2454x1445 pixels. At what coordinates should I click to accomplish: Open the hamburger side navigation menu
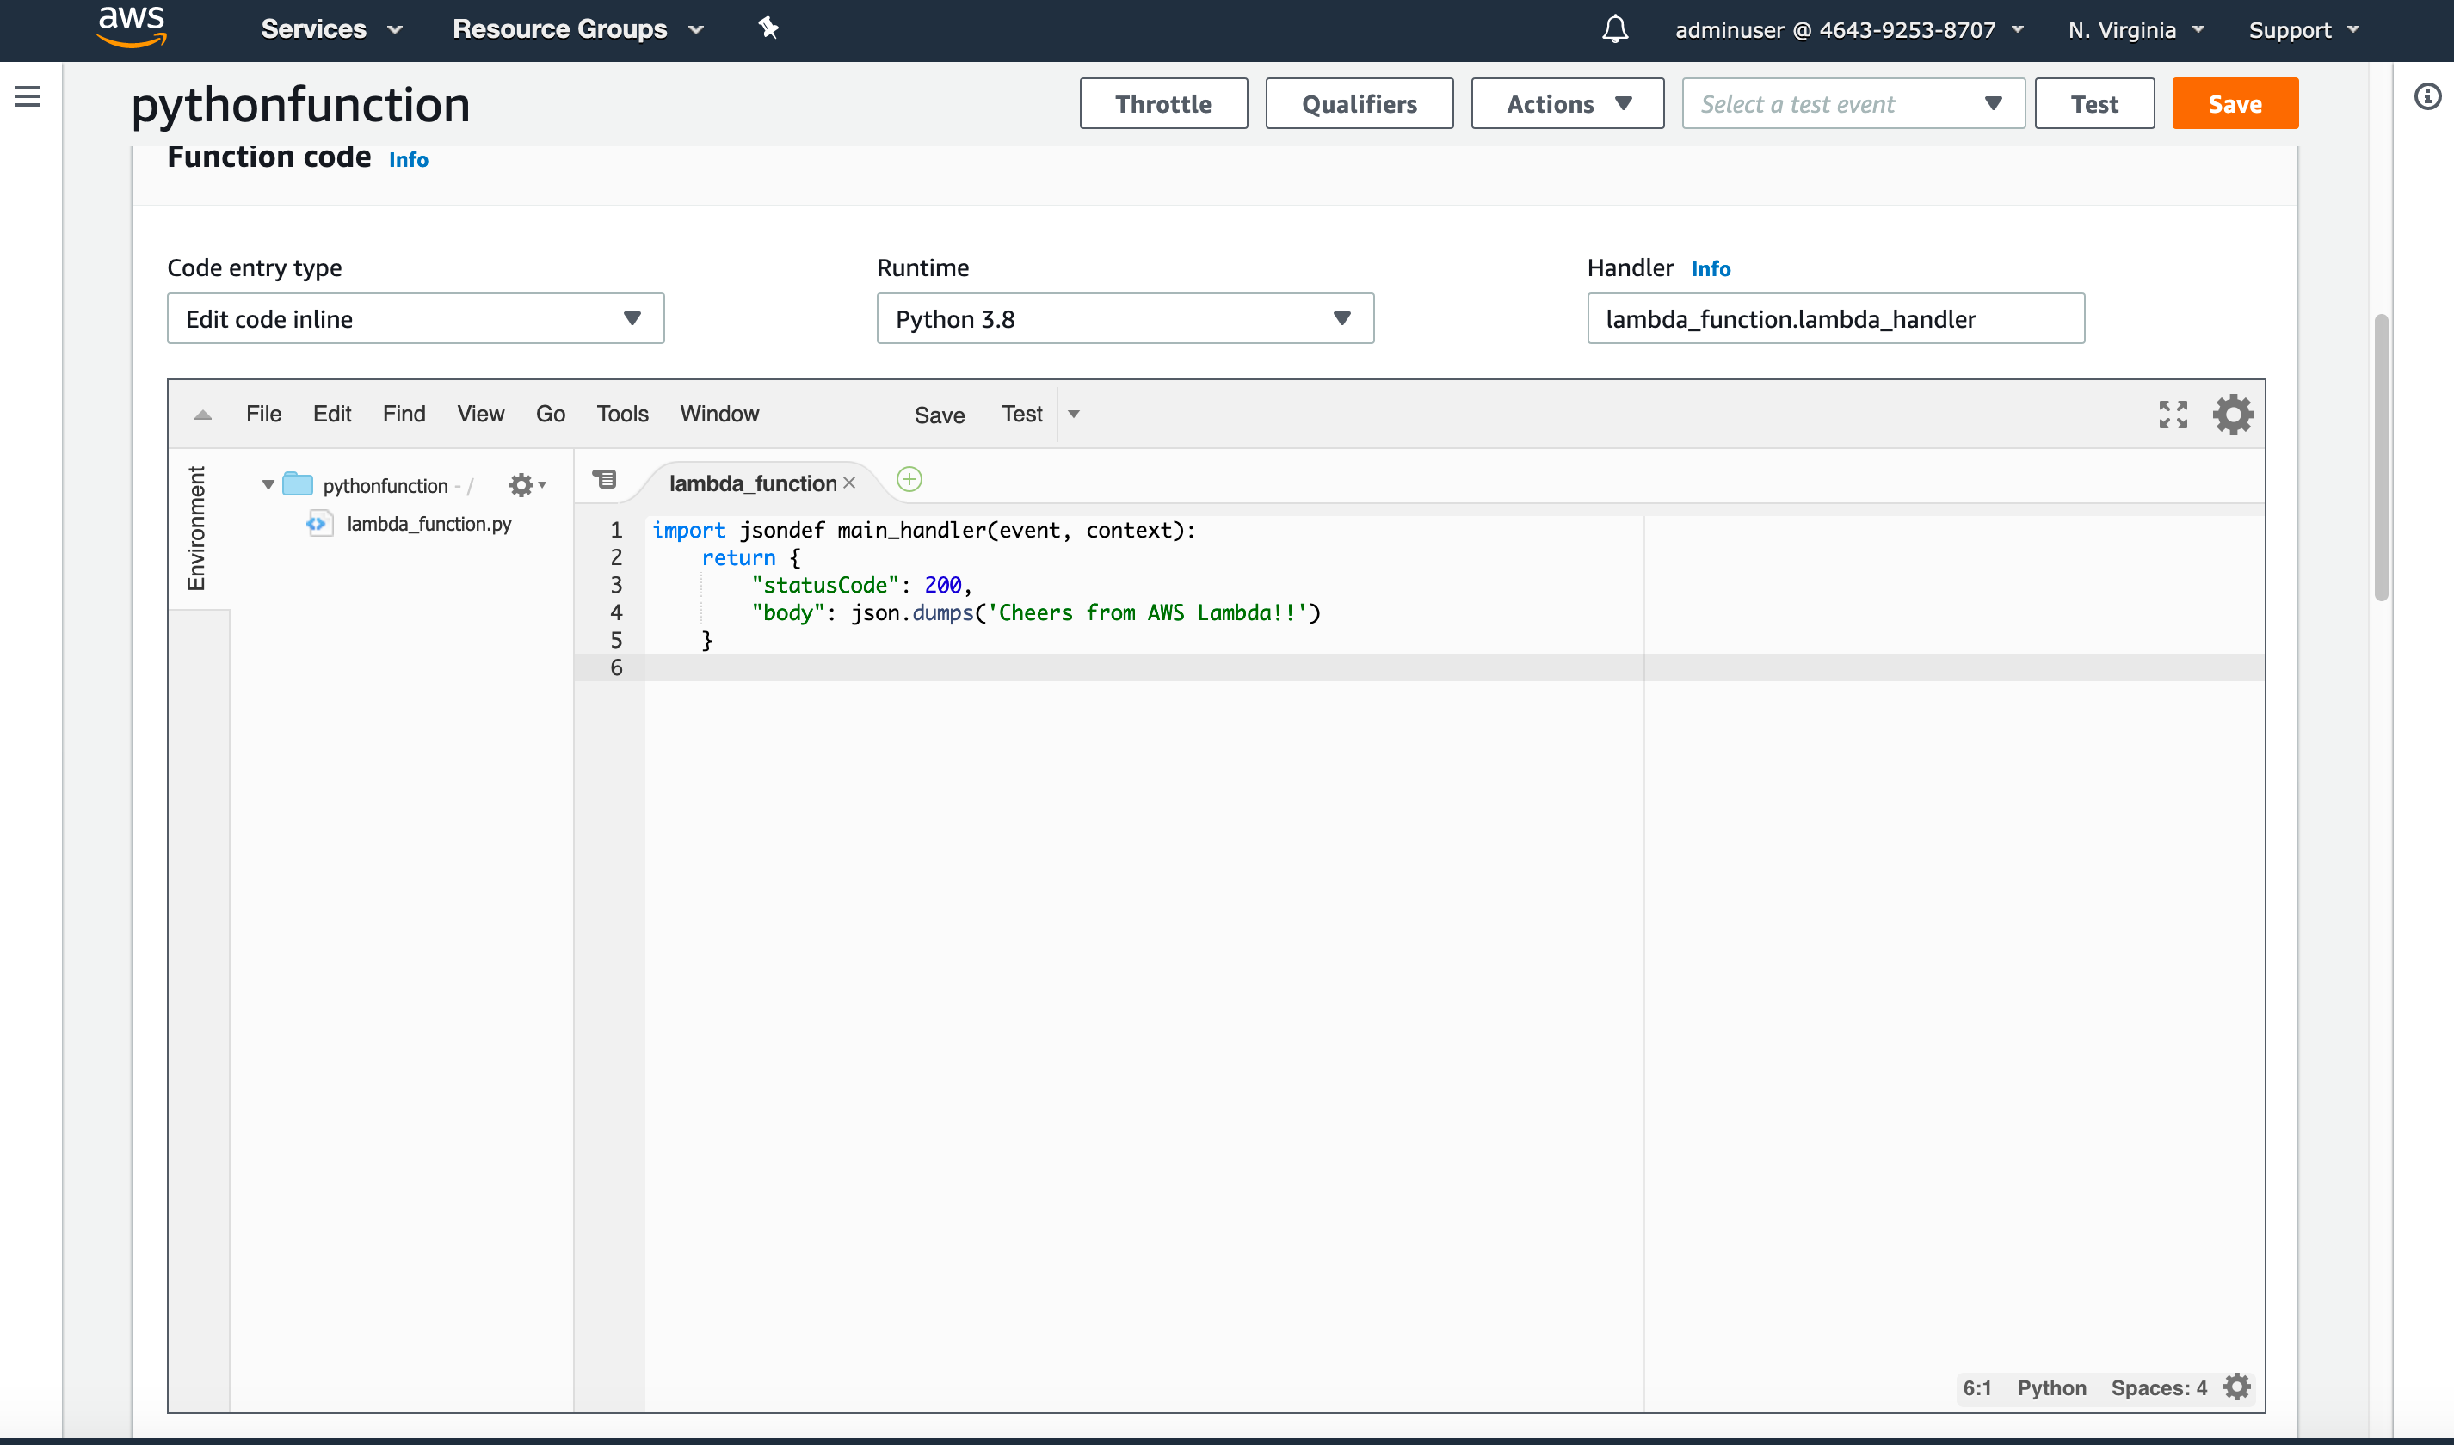tap(28, 96)
